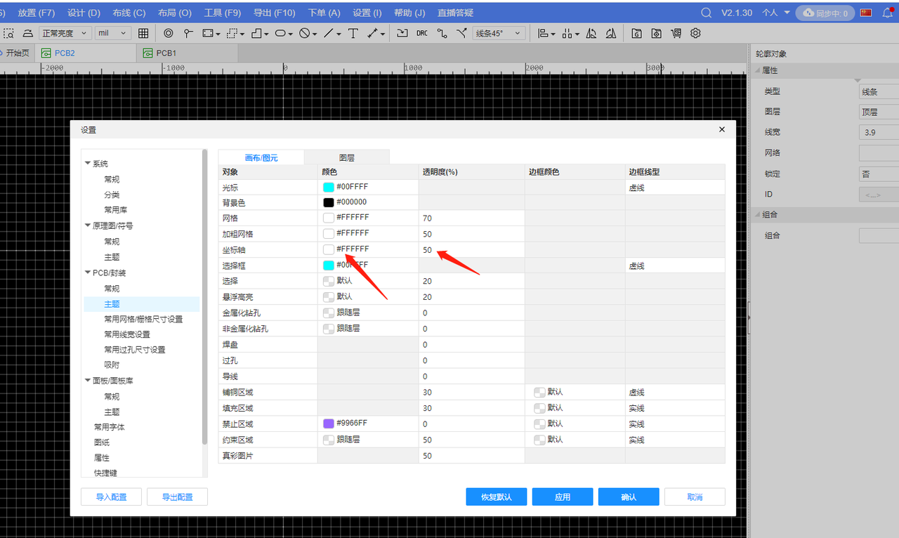Click the language flag icon
The height and width of the screenshot is (538, 899).
866,13
